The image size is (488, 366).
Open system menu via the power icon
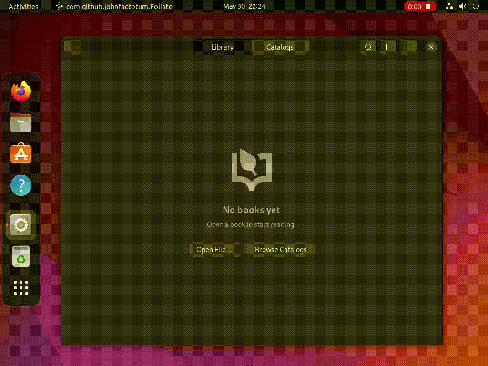(476, 7)
